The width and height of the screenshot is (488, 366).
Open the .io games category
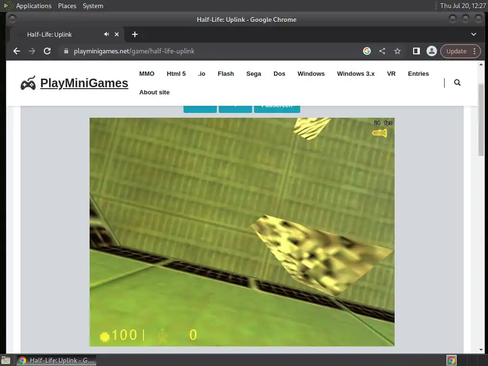(x=202, y=74)
